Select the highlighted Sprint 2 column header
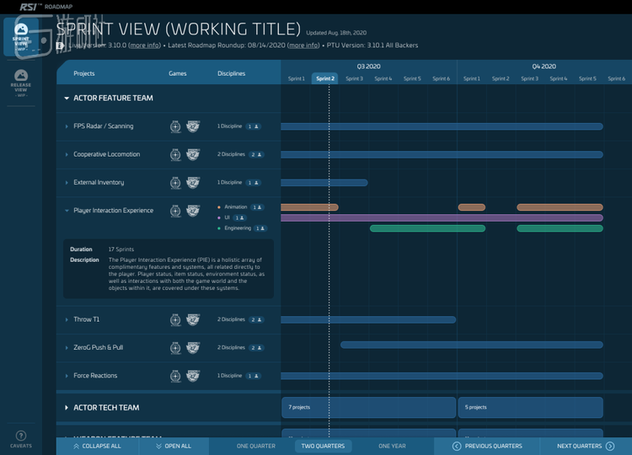632x455 pixels. pyautogui.click(x=325, y=78)
